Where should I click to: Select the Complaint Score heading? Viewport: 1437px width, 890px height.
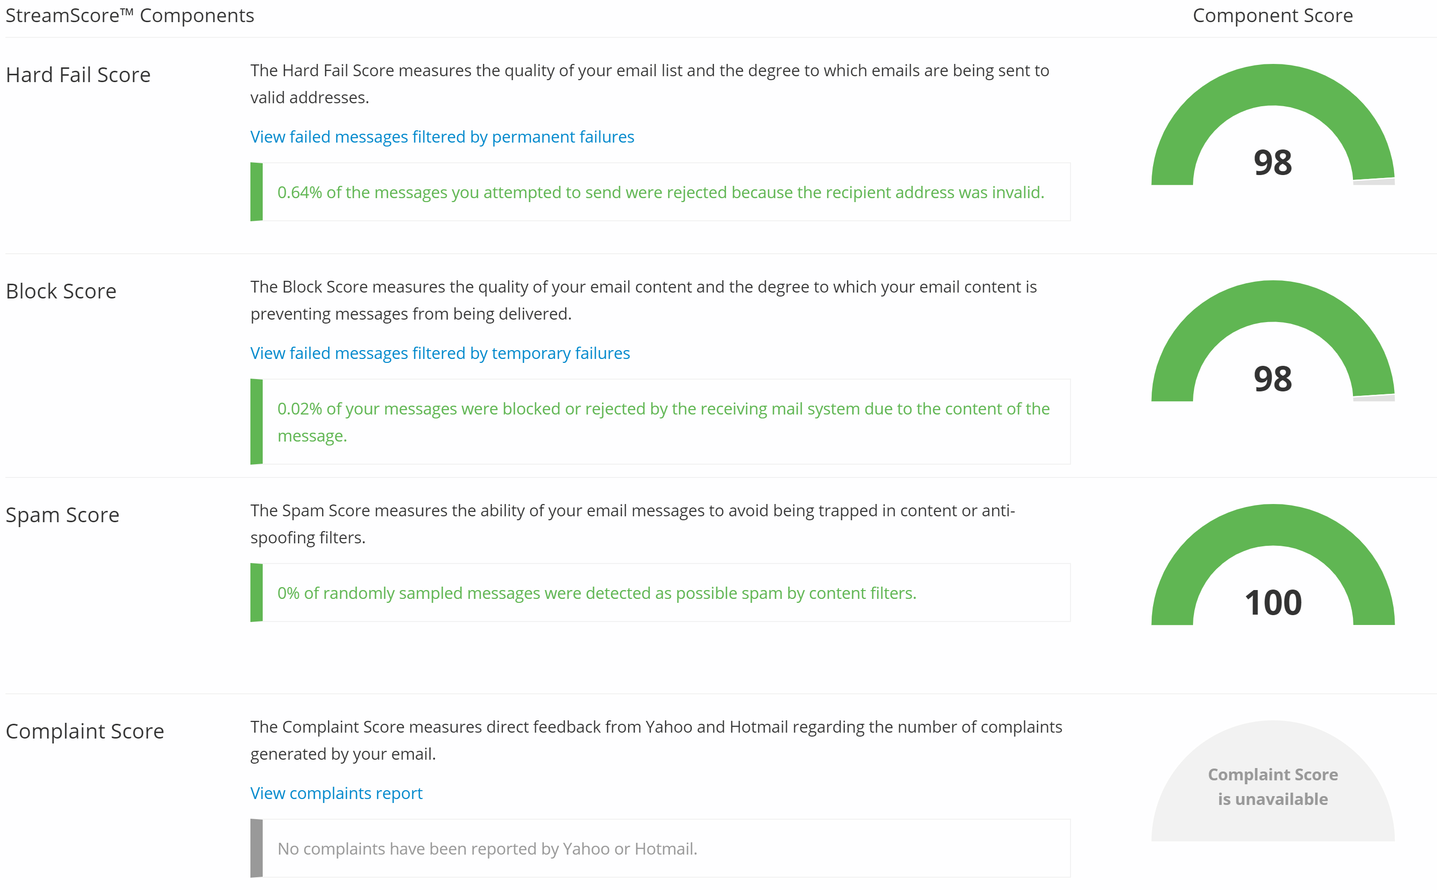[x=85, y=731]
